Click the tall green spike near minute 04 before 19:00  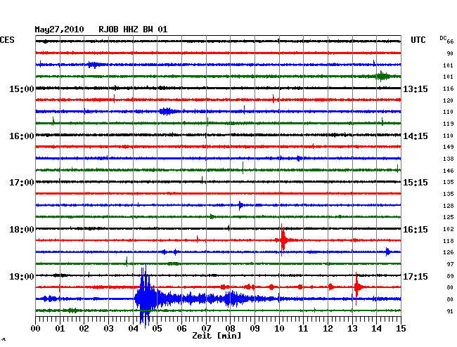[127, 262]
